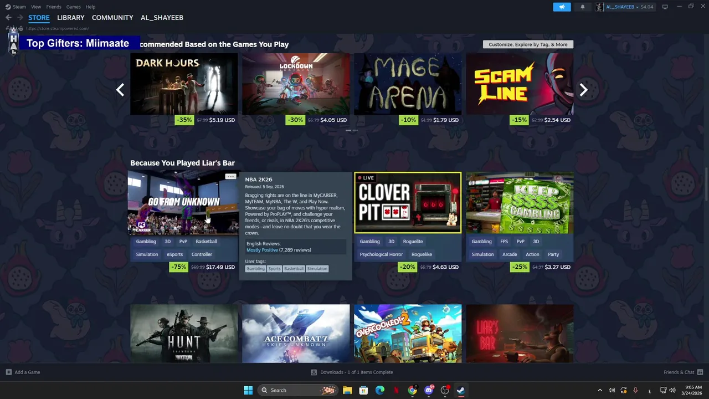
Task: Click the Sports user tag in tooltip
Action: pos(274,269)
